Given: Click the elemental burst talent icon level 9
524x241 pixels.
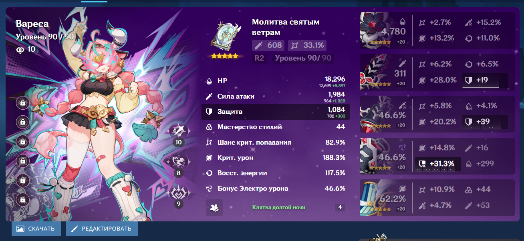Looking at the screenshot, I should point(179,193).
